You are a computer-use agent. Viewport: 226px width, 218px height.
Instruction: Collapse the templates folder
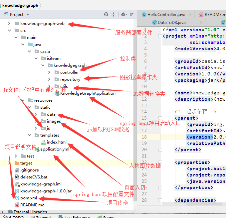[x=29, y=135]
